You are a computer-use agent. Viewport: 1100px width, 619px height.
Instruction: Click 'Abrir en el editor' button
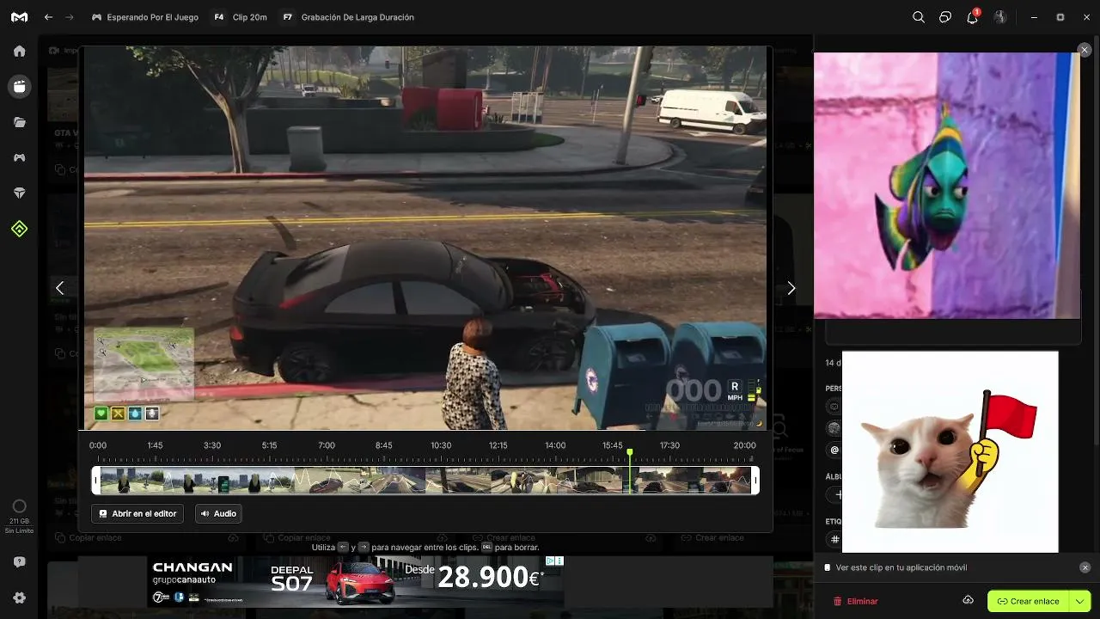tap(137, 513)
